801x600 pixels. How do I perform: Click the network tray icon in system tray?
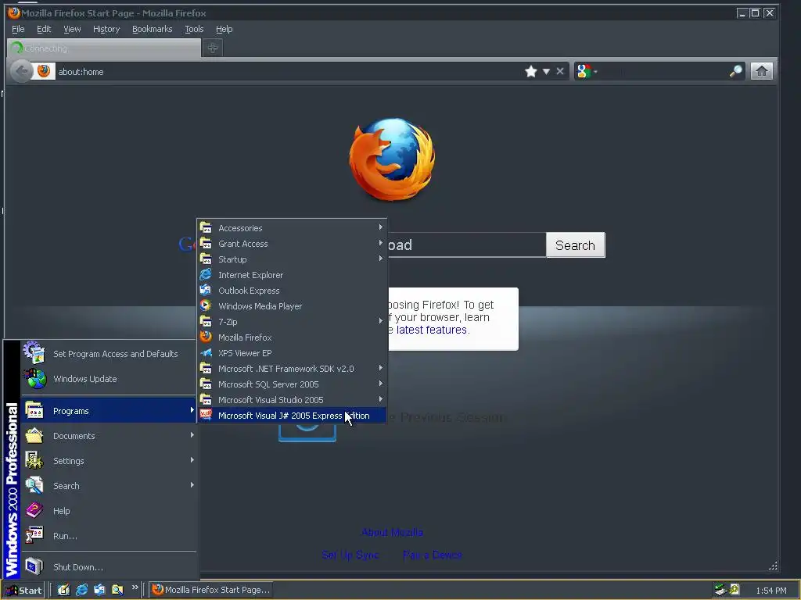pyautogui.click(x=720, y=590)
